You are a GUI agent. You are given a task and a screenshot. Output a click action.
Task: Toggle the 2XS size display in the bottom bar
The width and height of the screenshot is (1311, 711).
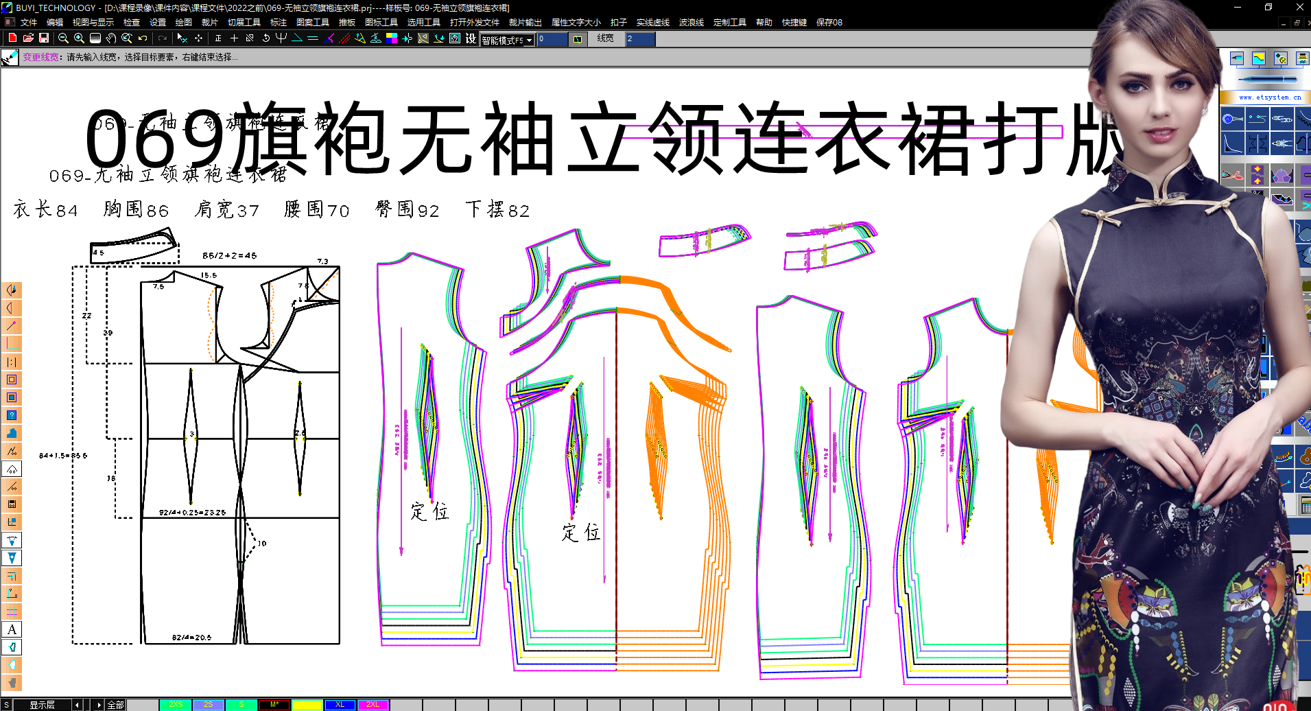point(176,704)
